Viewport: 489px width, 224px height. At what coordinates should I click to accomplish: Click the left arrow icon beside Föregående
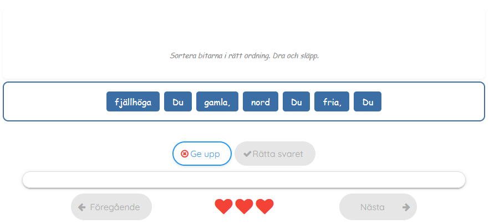(82, 207)
